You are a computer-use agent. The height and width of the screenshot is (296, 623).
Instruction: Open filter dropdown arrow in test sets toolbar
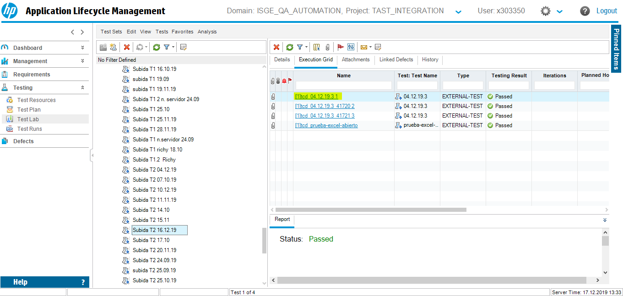173,47
